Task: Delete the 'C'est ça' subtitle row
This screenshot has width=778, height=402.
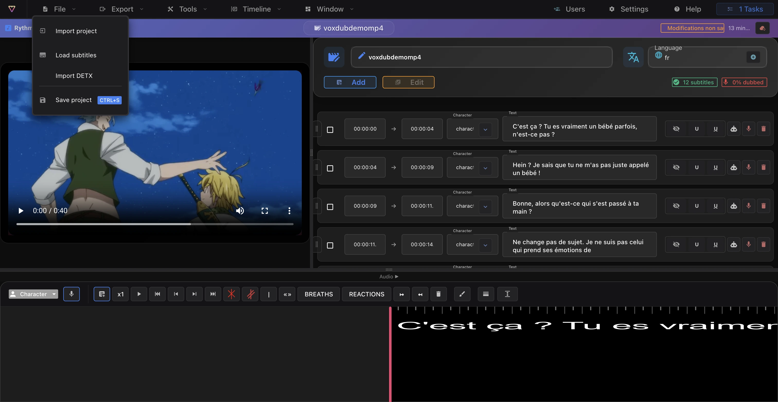Action: [764, 129]
